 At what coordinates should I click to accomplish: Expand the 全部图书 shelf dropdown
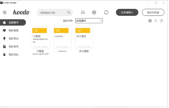(89, 21)
